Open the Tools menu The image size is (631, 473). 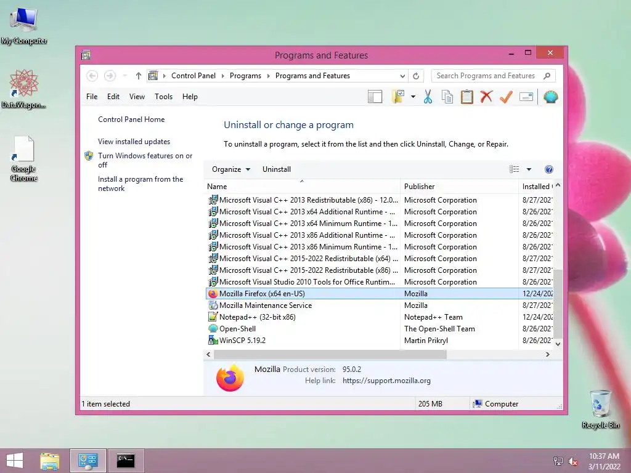[x=163, y=97]
